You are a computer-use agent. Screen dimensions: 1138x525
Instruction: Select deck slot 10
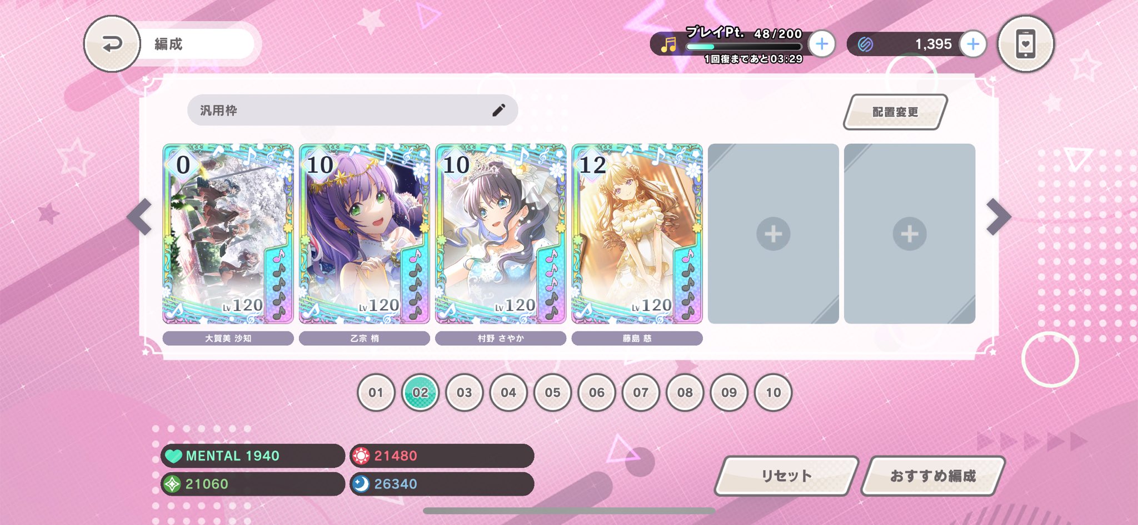click(773, 392)
